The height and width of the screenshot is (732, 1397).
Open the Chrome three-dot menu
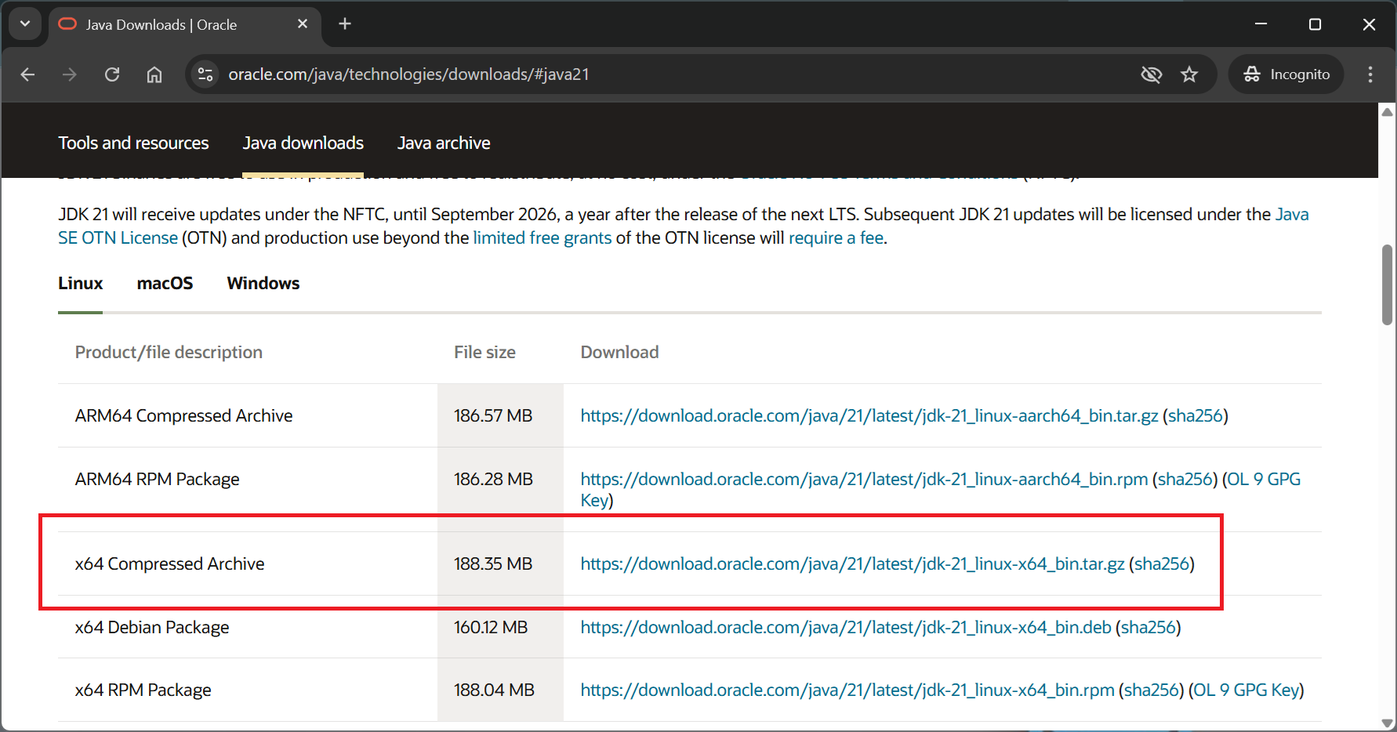point(1370,74)
